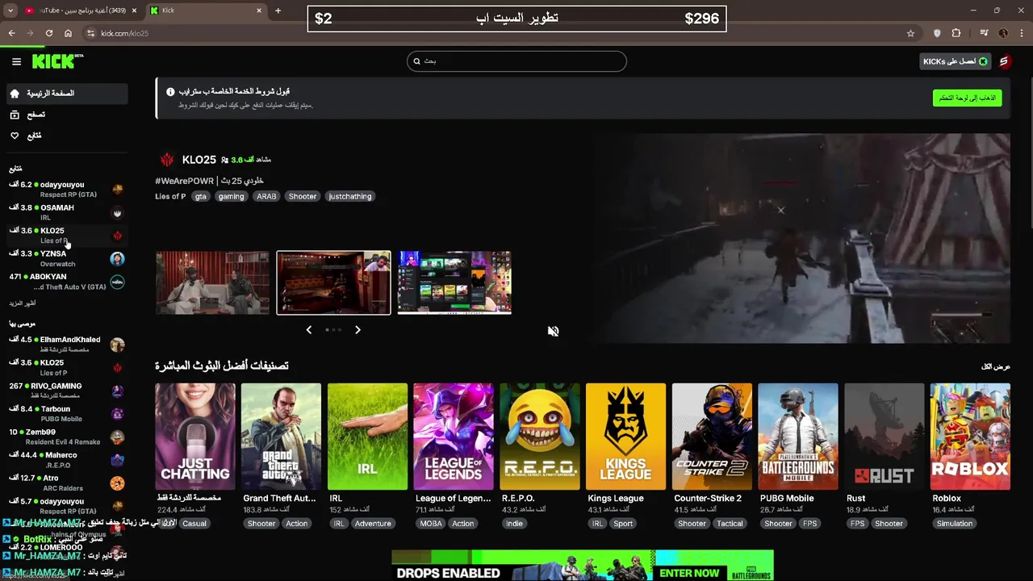Go to next carousel slide

coord(358,329)
